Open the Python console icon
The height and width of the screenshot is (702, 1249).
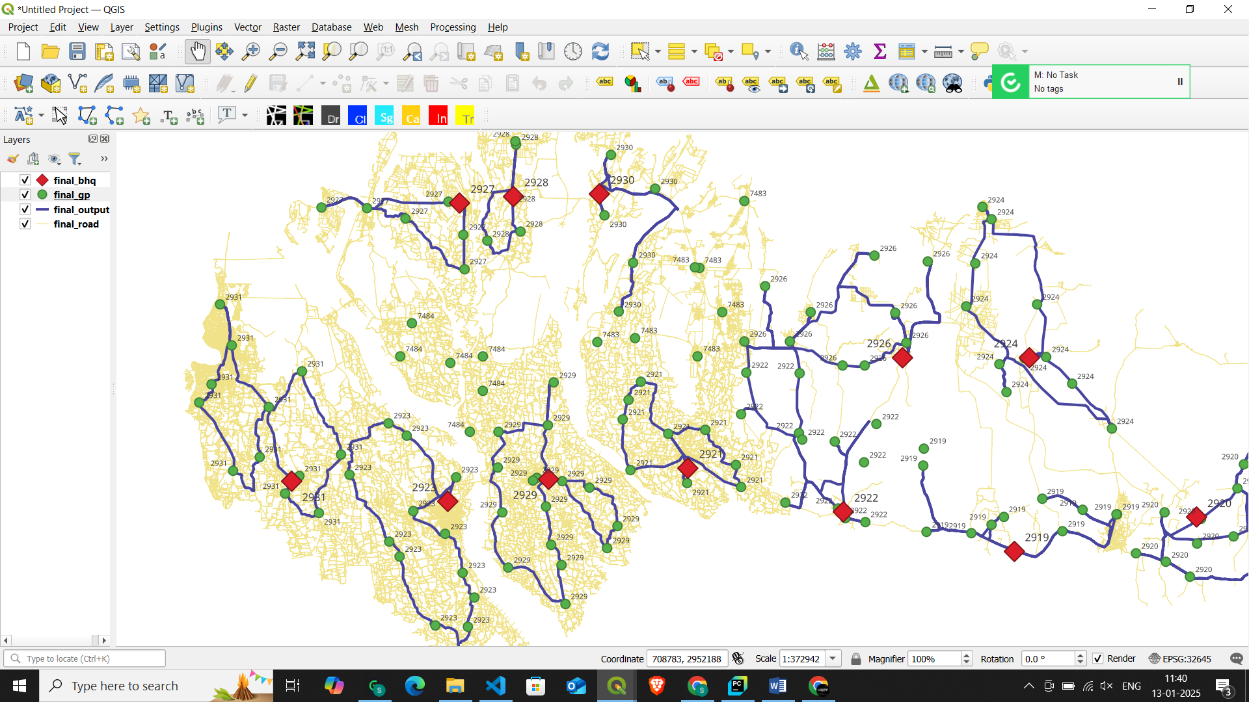[x=989, y=83]
